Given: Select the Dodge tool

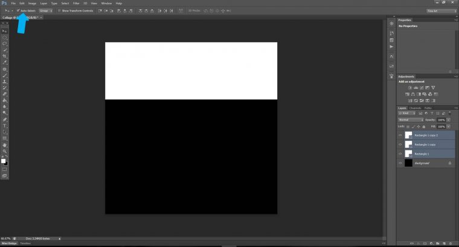Looking at the screenshot, I should (4, 113).
